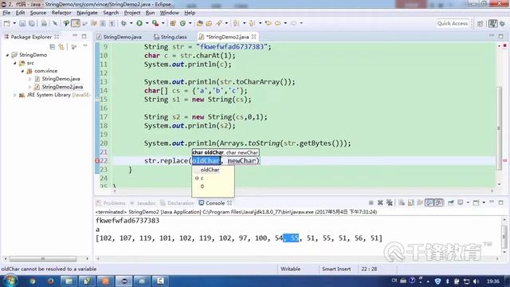The height and width of the screenshot is (287, 510).
Task: Expand StringDemo.java in Package Explorer tree
Action: point(30,79)
